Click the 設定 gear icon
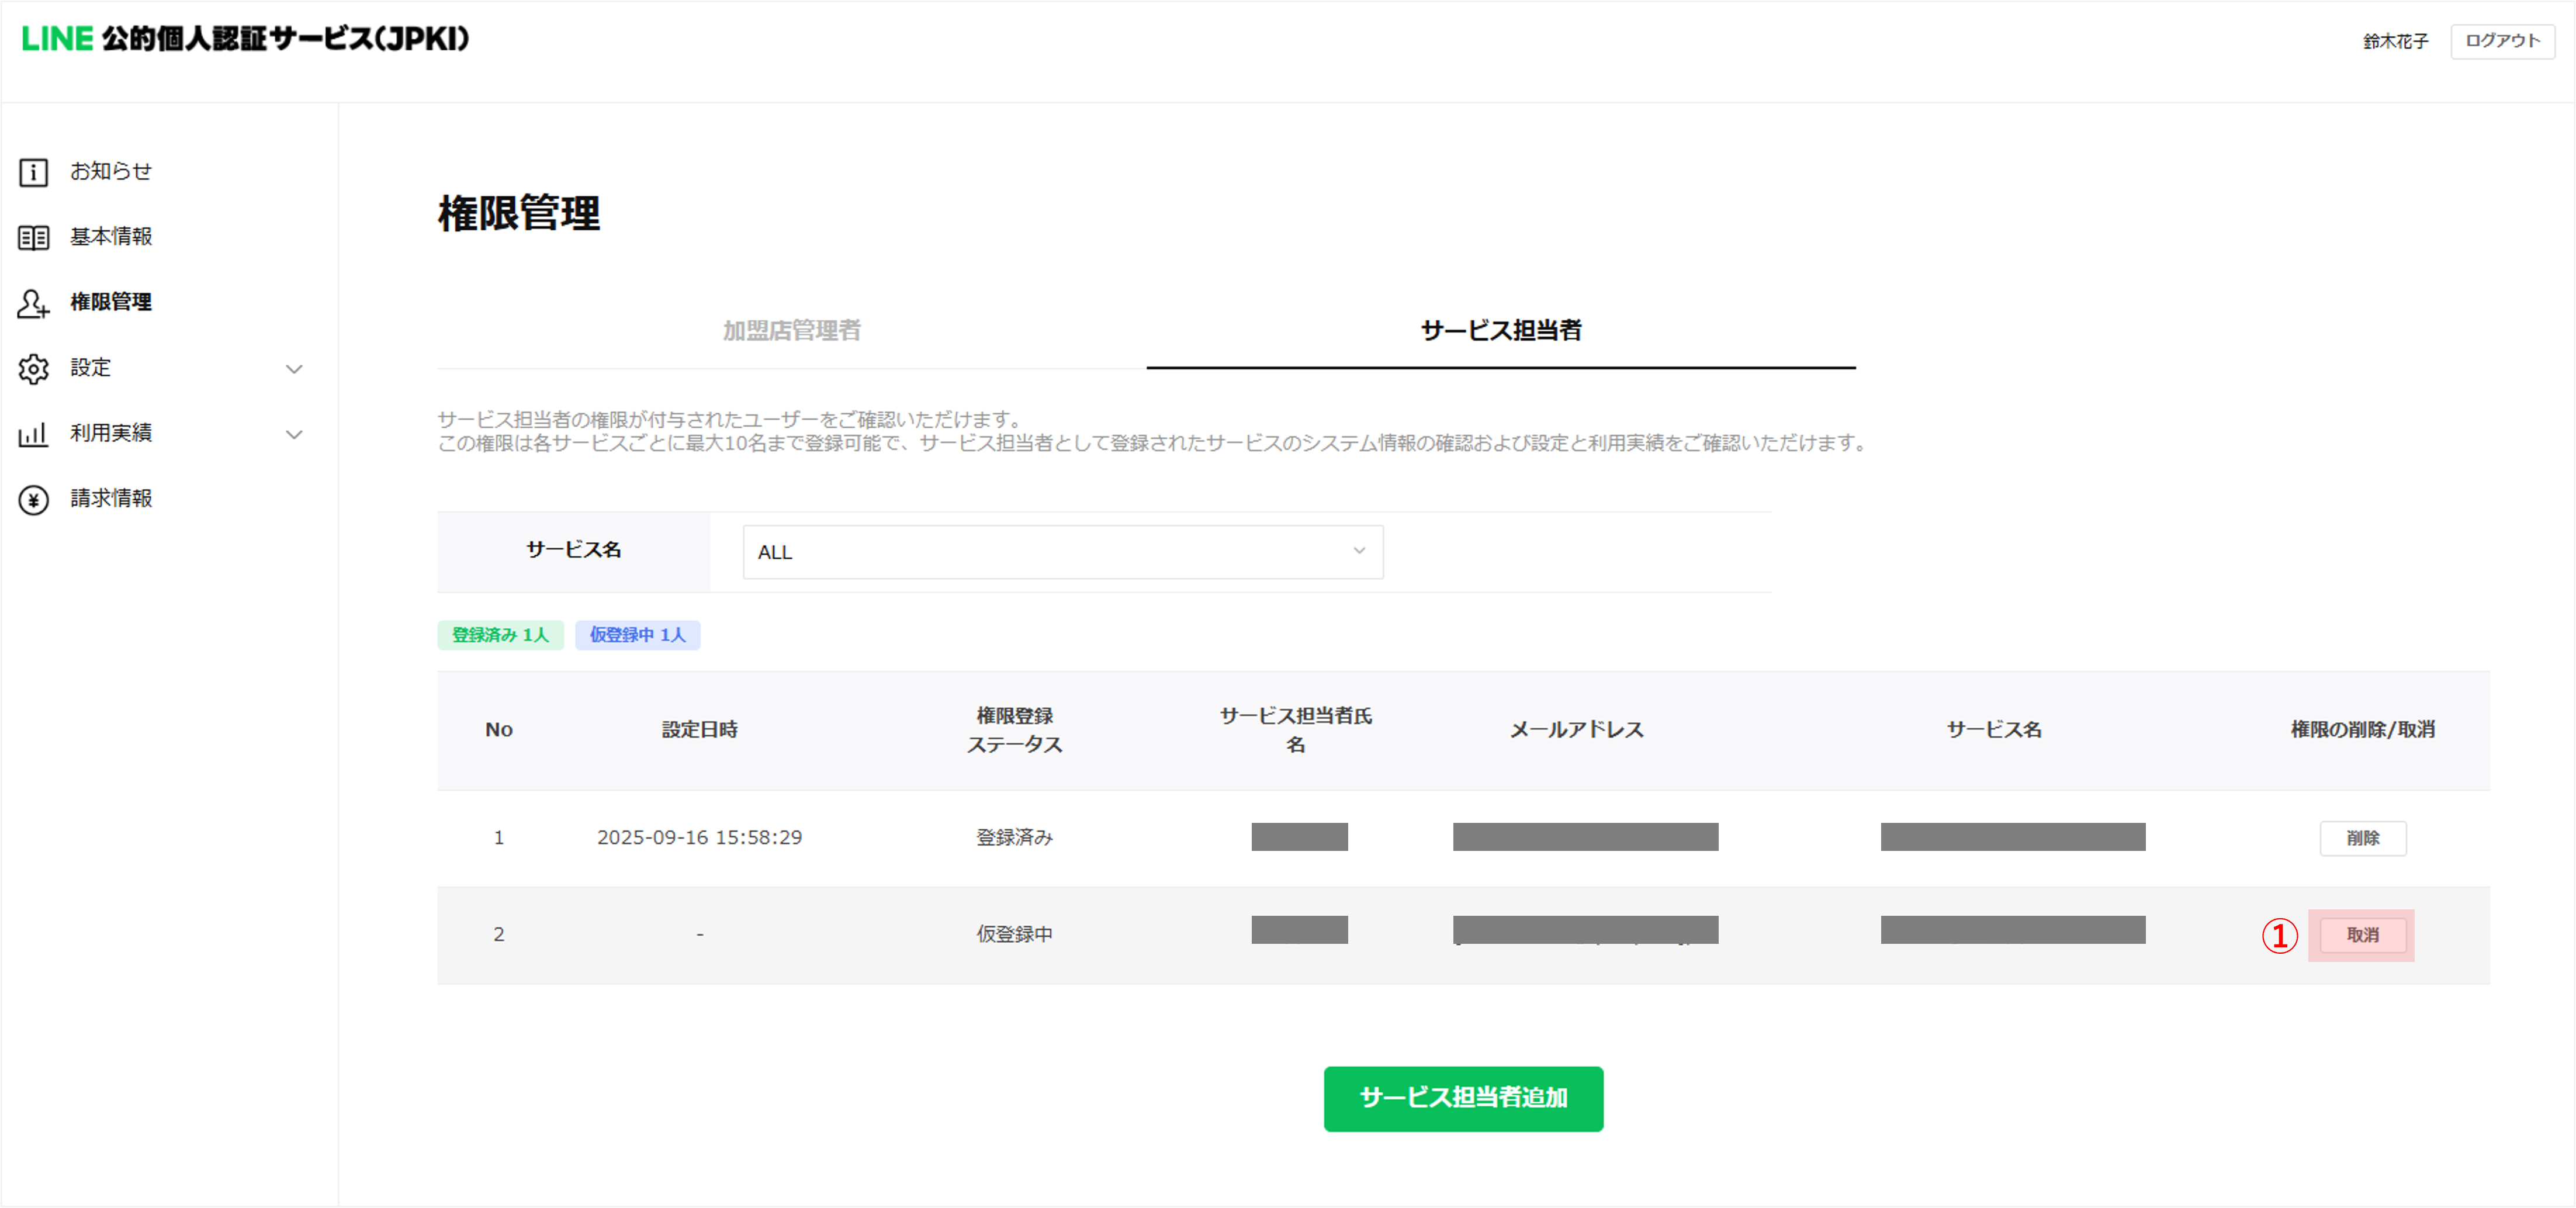Image resolution: width=2576 pixels, height=1208 pixels. [33, 369]
